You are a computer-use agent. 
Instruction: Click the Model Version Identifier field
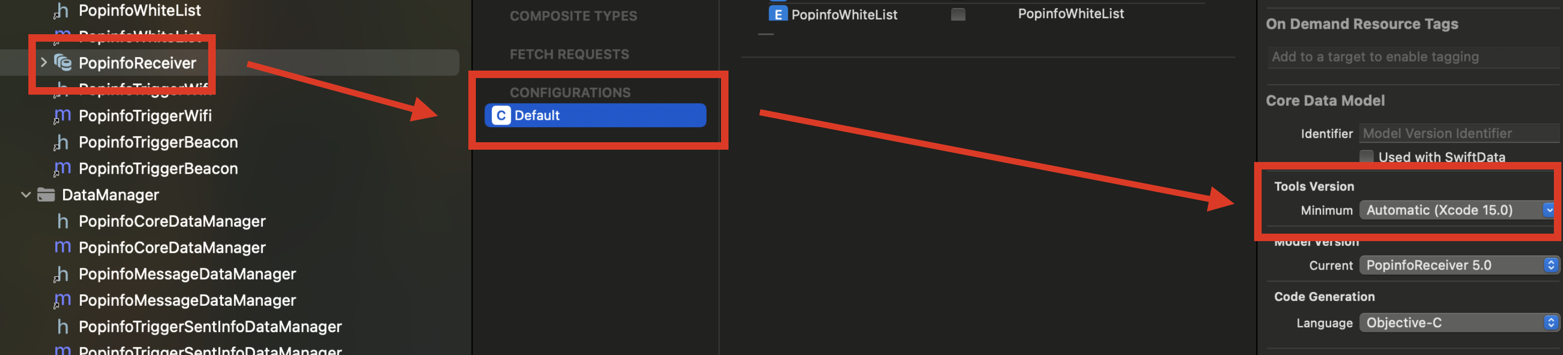pos(1456,133)
